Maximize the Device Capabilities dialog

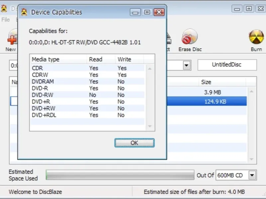147,12
